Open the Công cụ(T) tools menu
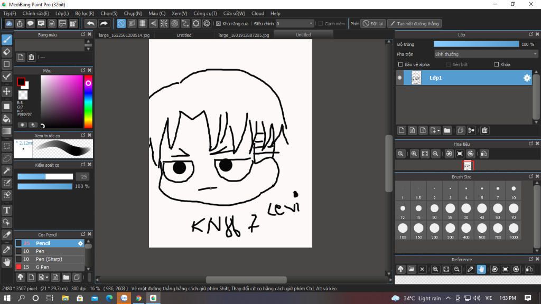The height and width of the screenshot is (304, 541). (x=205, y=13)
